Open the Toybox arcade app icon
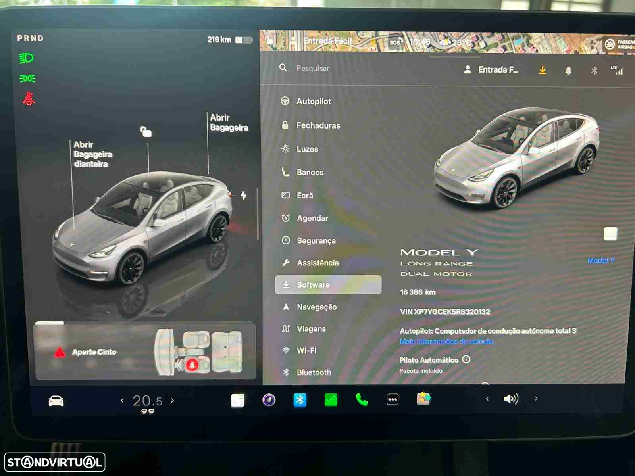This screenshot has width=635, height=476. point(423,399)
